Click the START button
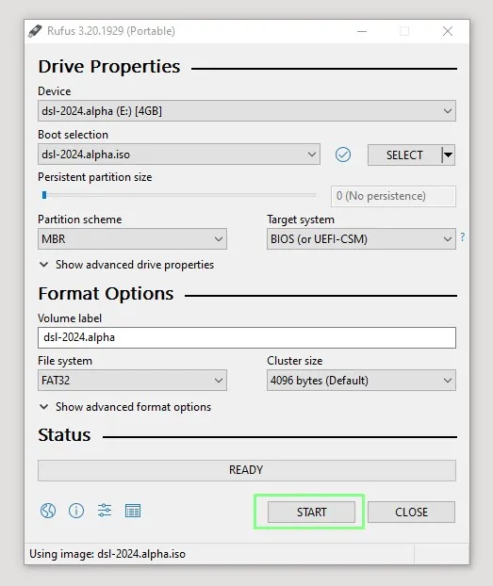 311,512
